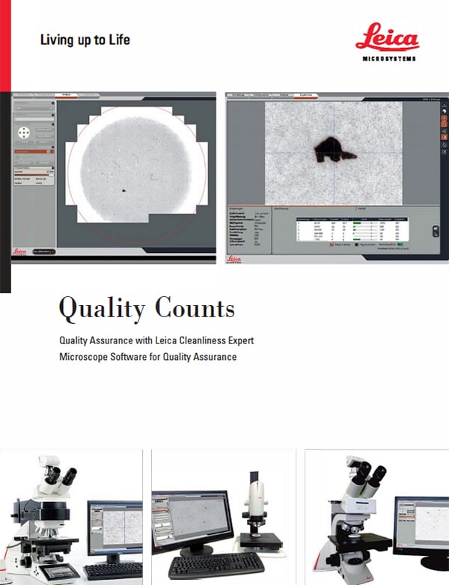Toggle the red checkbox below the results table
This screenshot has width=449, height=585.
[332, 245]
